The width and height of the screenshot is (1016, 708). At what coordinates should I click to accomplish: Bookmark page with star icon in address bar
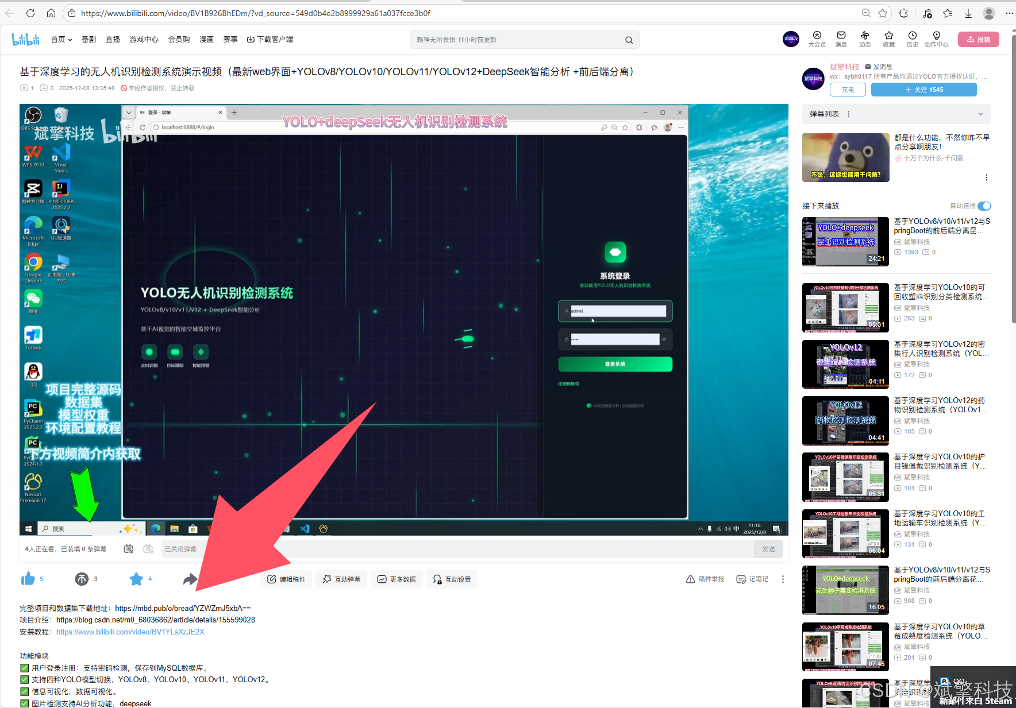(883, 13)
